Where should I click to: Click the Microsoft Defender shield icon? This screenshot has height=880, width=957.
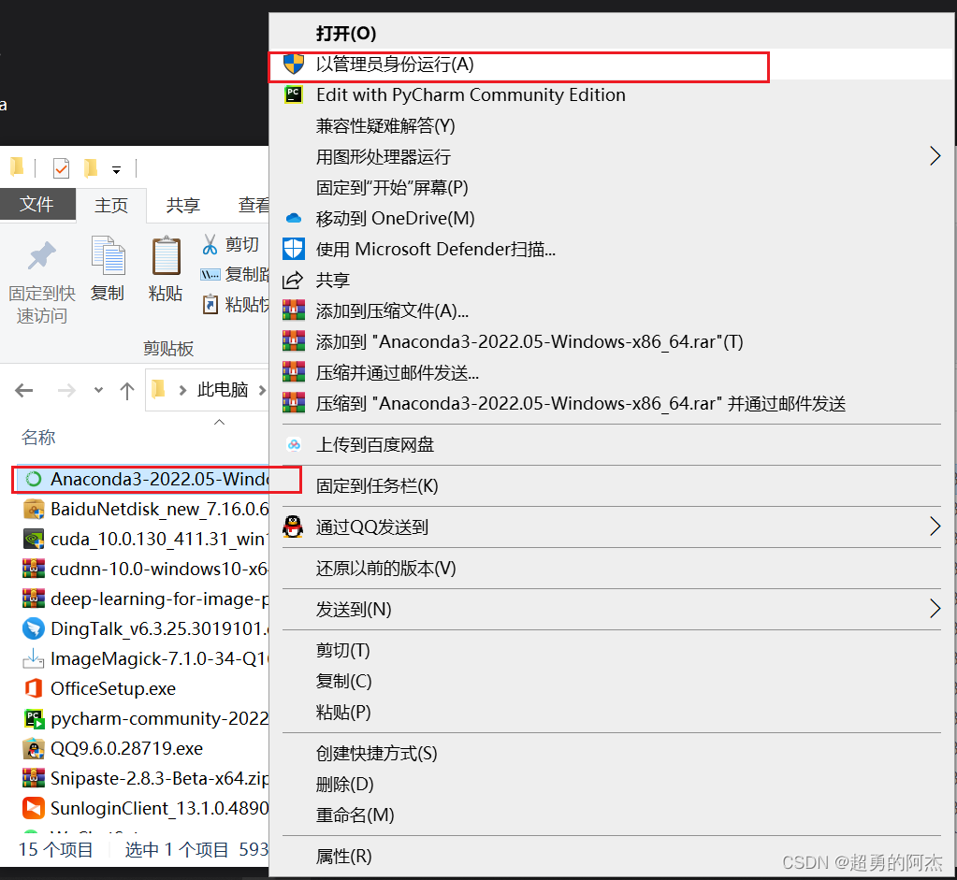pos(294,249)
